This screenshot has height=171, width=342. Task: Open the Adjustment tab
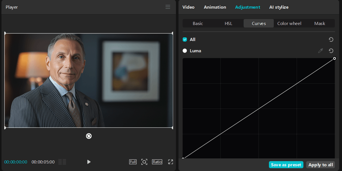pyautogui.click(x=248, y=7)
